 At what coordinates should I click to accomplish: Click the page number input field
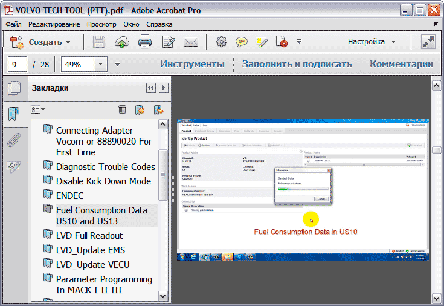point(17,64)
